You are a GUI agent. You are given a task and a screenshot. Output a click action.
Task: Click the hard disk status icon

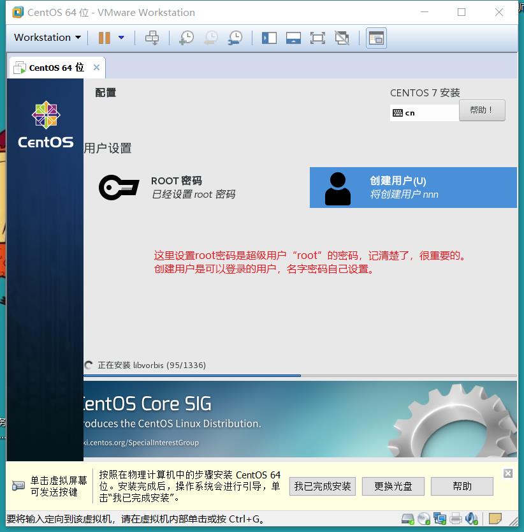[x=408, y=519]
